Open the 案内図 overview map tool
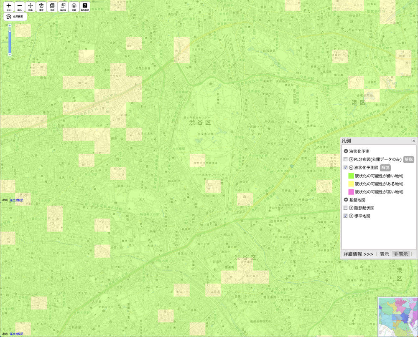 63,7
